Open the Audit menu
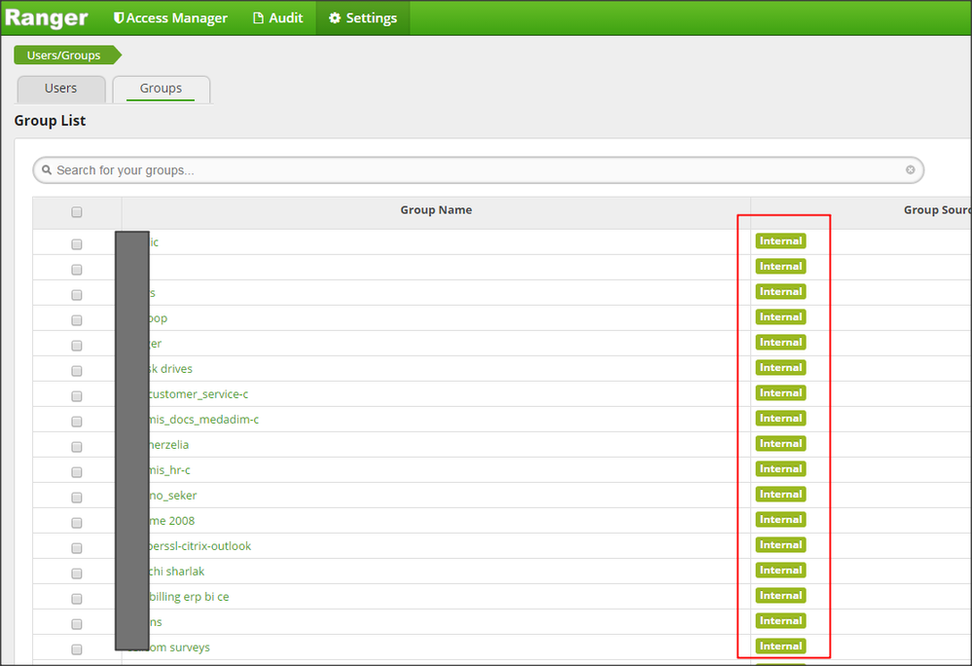The image size is (972, 666). tap(277, 18)
